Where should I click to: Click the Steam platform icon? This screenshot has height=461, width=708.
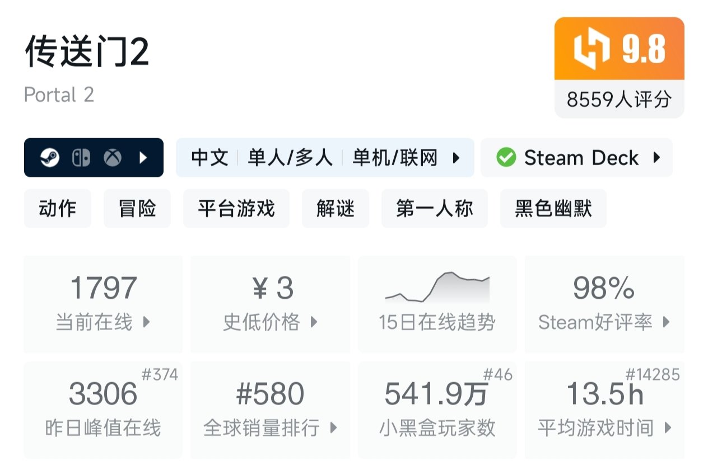tap(50, 158)
